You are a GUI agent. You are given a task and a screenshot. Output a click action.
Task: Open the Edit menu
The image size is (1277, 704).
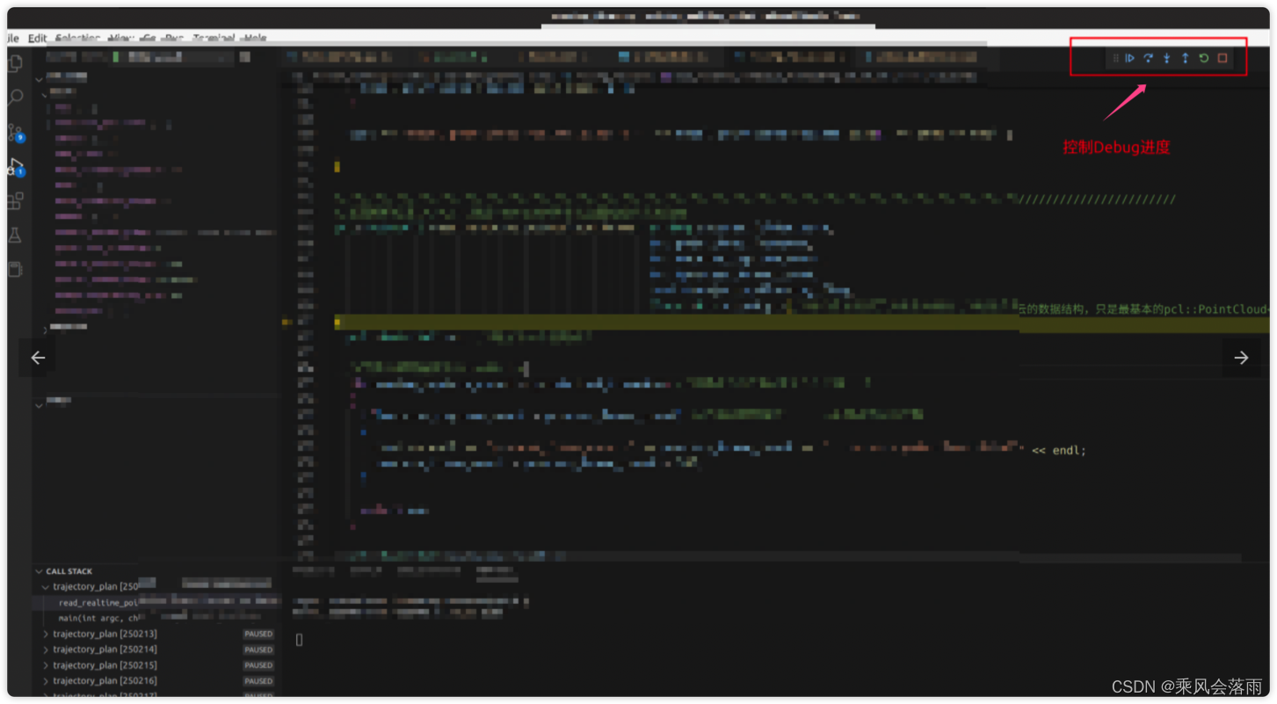pyautogui.click(x=36, y=38)
